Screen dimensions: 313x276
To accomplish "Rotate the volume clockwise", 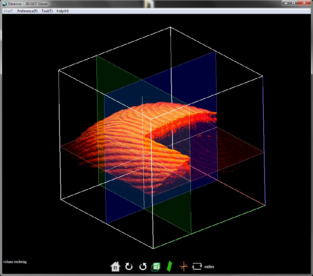I will 129,267.
